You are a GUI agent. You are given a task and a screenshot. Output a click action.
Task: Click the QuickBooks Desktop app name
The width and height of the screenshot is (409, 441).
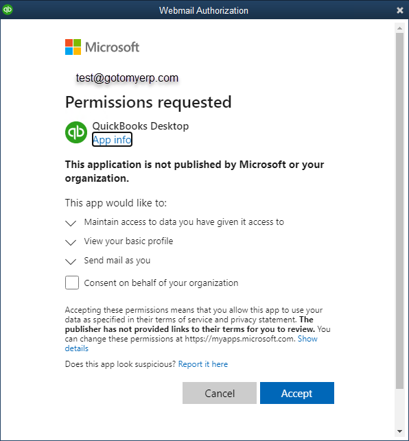(x=141, y=126)
